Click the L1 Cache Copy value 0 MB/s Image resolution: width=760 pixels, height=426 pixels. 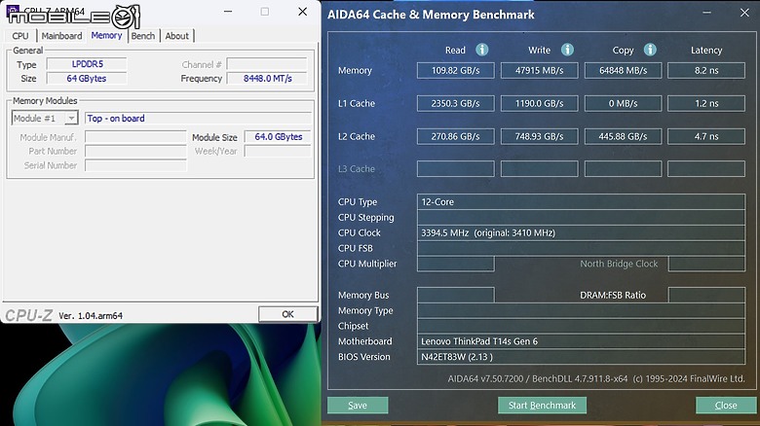tap(624, 103)
